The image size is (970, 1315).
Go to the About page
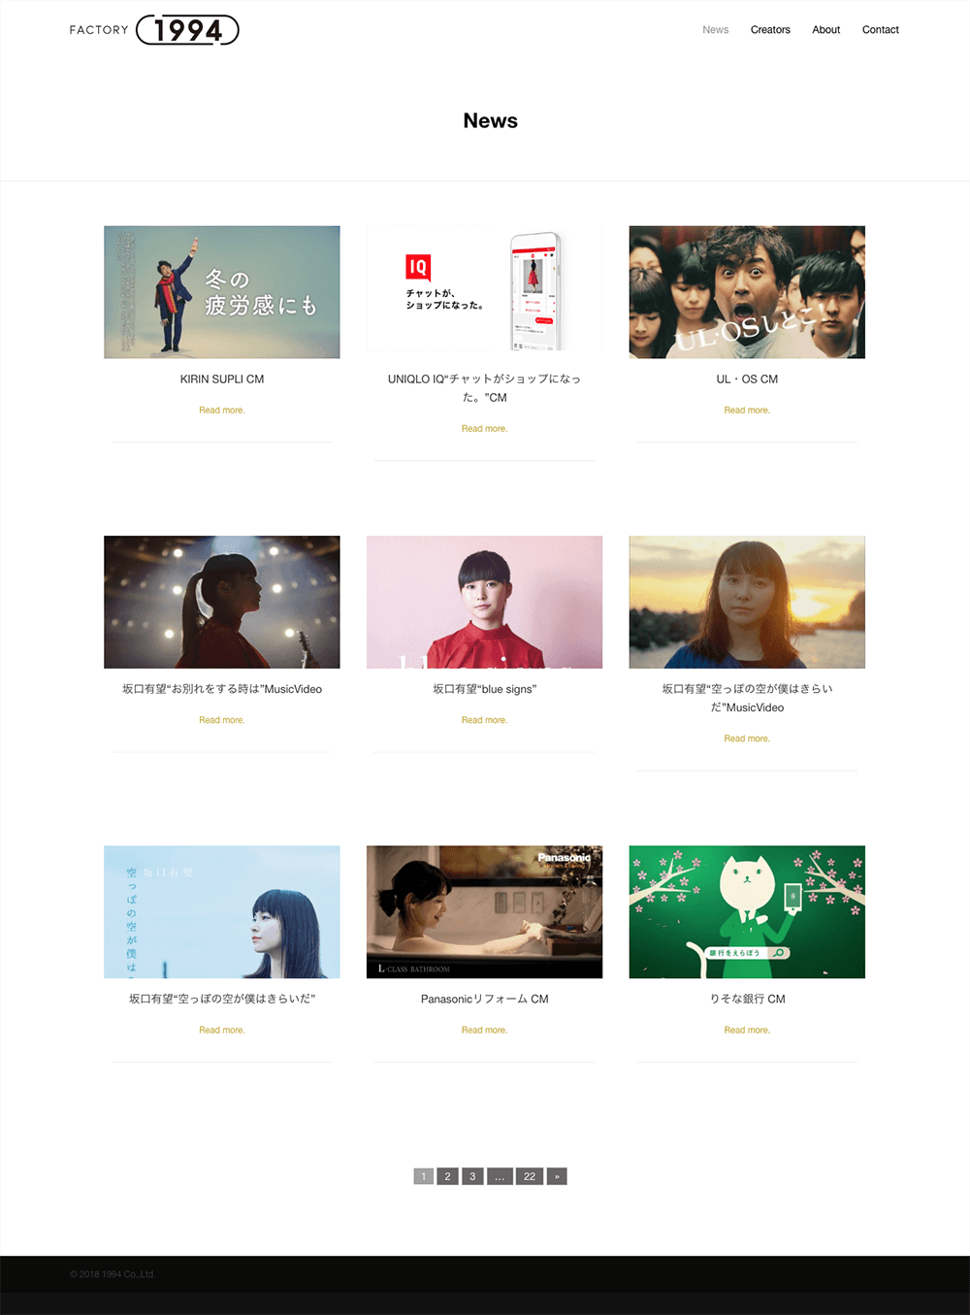826,30
